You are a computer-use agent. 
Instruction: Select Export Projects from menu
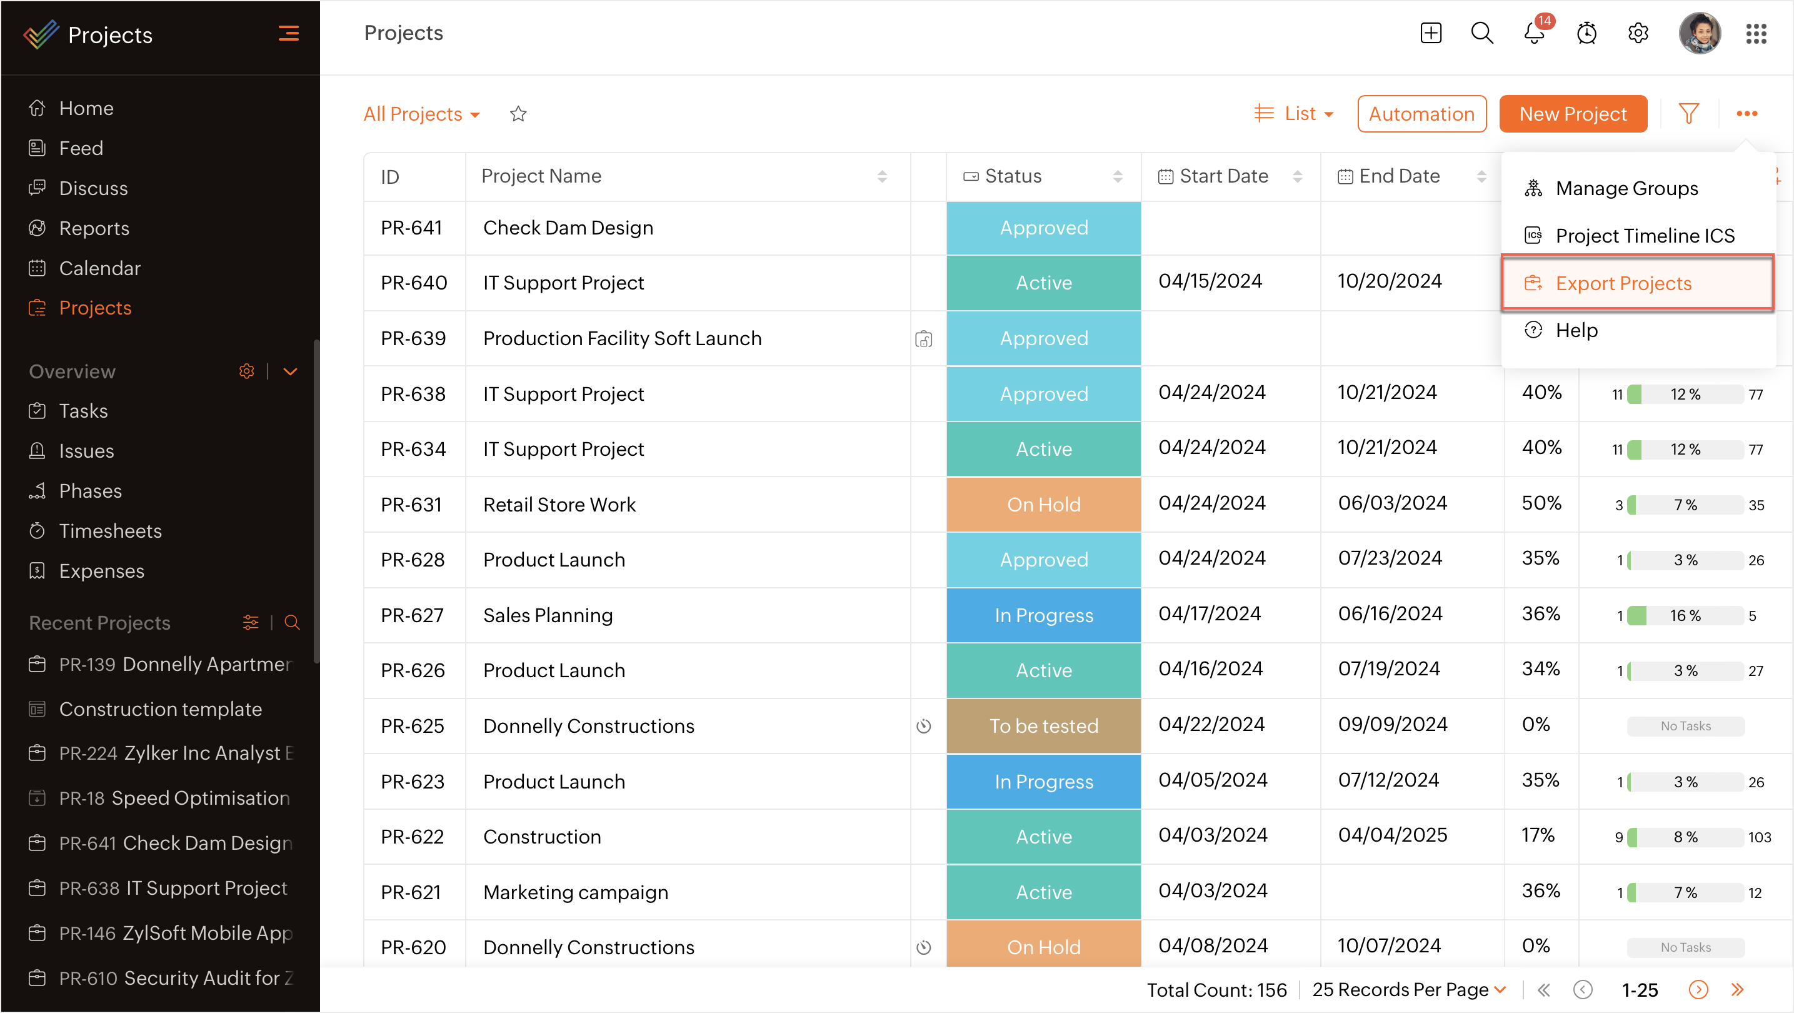(1623, 283)
